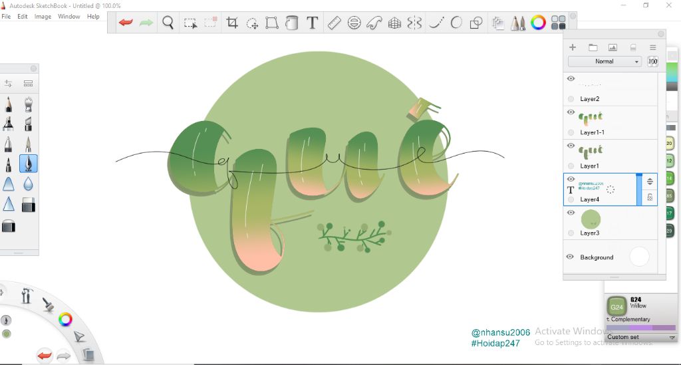This screenshot has width=681, height=365.
Task: Select the Quick Transform tool
Action: pos(252,23)
